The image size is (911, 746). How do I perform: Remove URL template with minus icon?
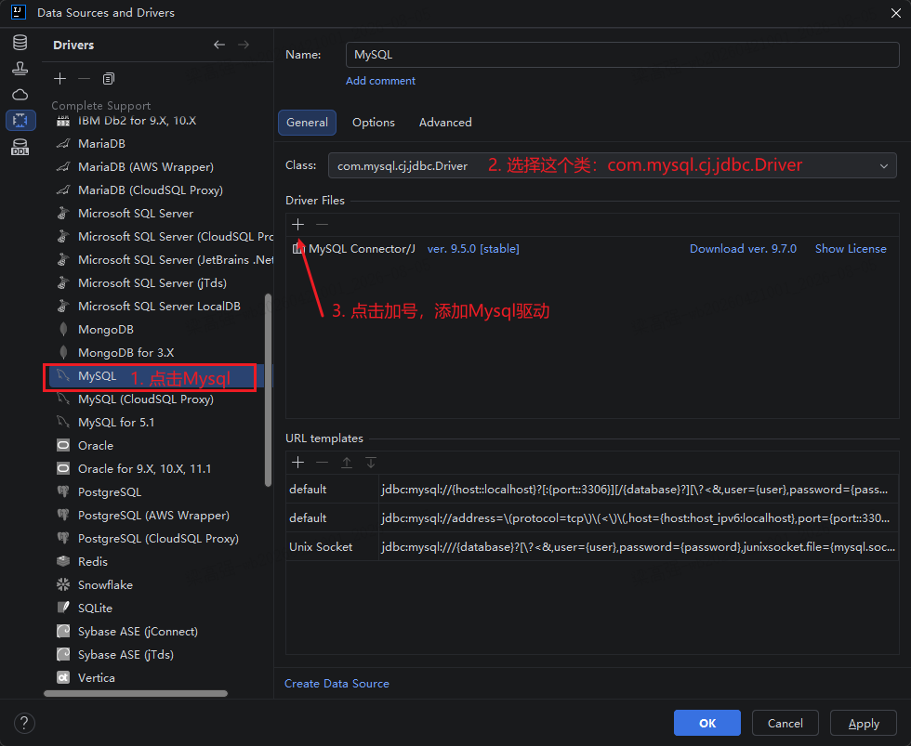pyautogui.click(x=323, y=462)
